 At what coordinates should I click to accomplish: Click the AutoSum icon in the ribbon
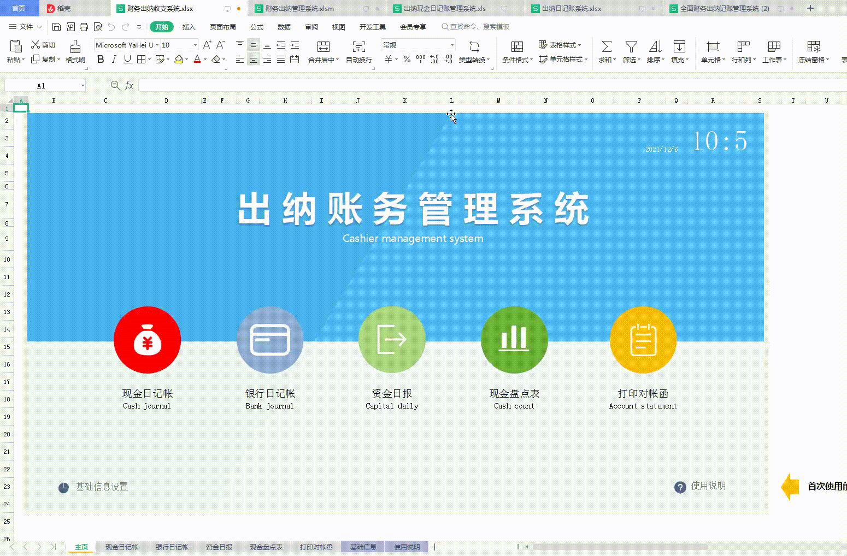tap(606, 46)
